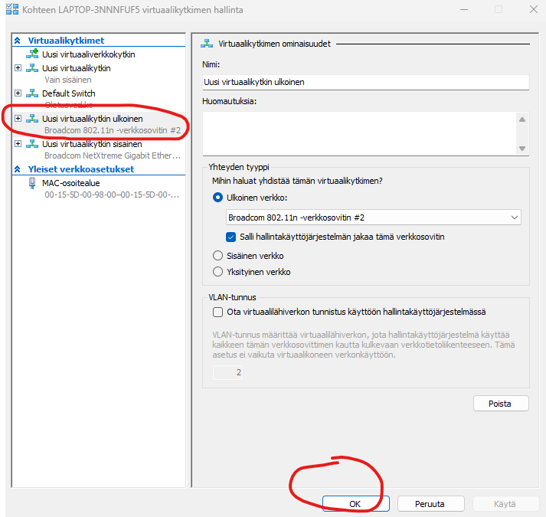The height and width of the screenshot is (517, 546).
Task: Choose the Yksityinen verkko radio option
Action: [x=217, y=272]
